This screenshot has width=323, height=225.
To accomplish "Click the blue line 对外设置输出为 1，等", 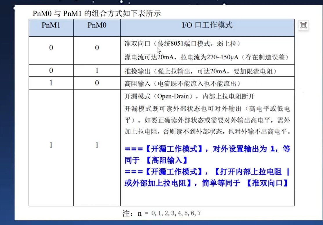I will point(252,149).
